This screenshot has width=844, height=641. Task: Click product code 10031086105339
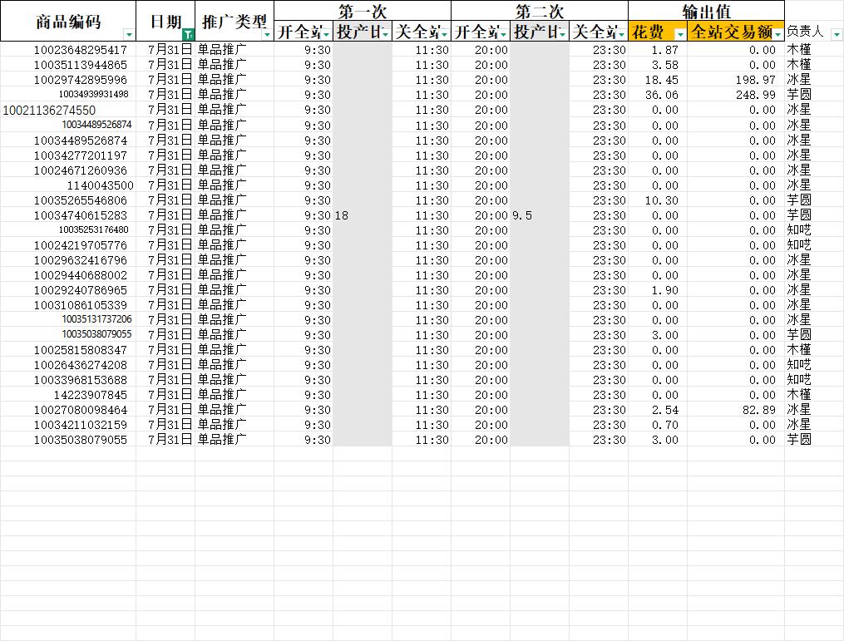80,305
